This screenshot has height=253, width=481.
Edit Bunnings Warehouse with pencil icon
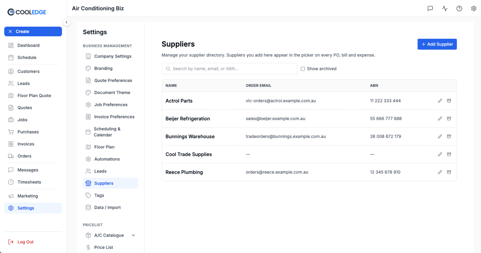point(440,136)
